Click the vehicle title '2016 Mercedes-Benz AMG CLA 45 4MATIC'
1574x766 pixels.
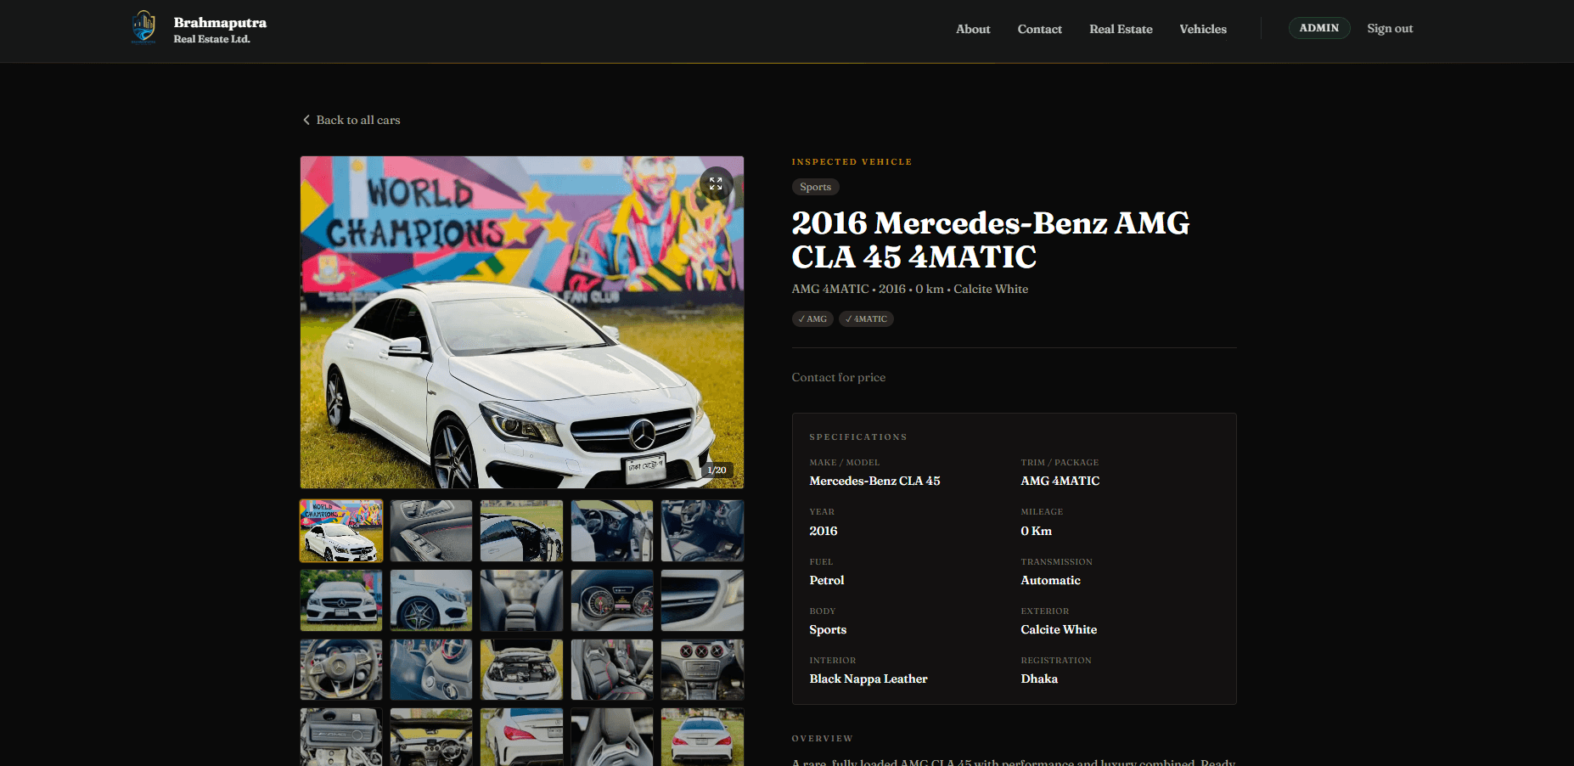pyautogui.click(x=990, y=239)
